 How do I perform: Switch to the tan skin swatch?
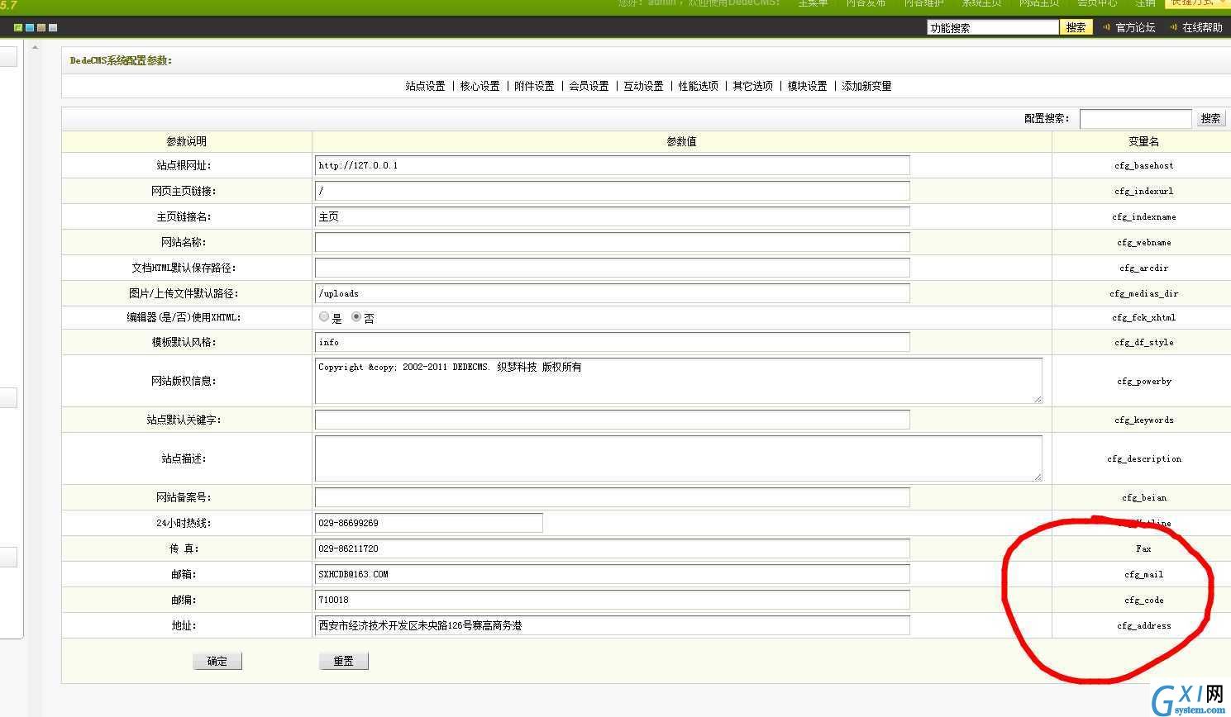pos(41,27)
